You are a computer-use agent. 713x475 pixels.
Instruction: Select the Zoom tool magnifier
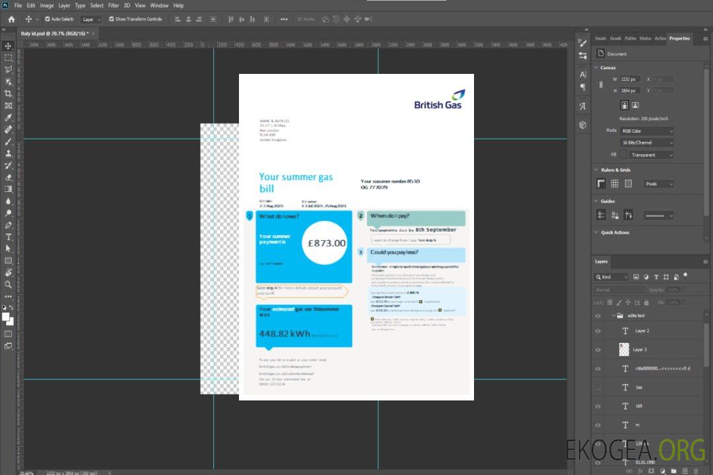click(x=9, y=284)
